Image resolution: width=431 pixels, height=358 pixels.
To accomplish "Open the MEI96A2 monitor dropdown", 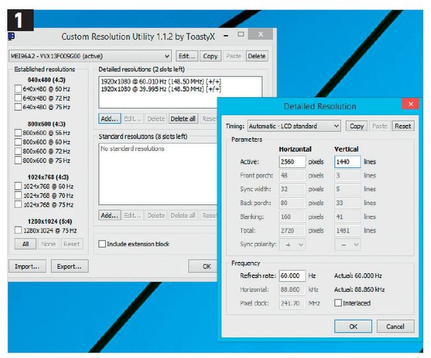I will pyautogui.click(x=90, y=56).
